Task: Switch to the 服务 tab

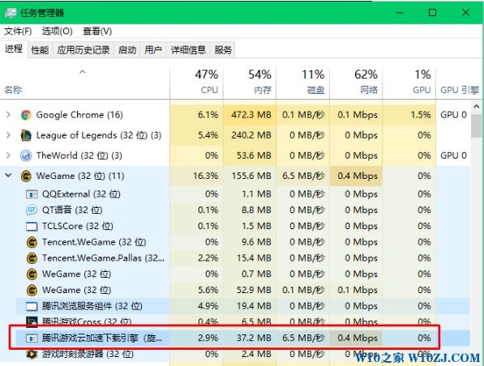Action: [223, 49]
